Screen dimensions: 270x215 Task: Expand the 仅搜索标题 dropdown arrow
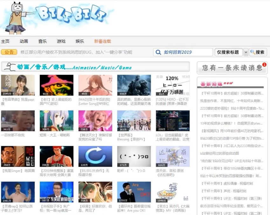click(246, 52)
